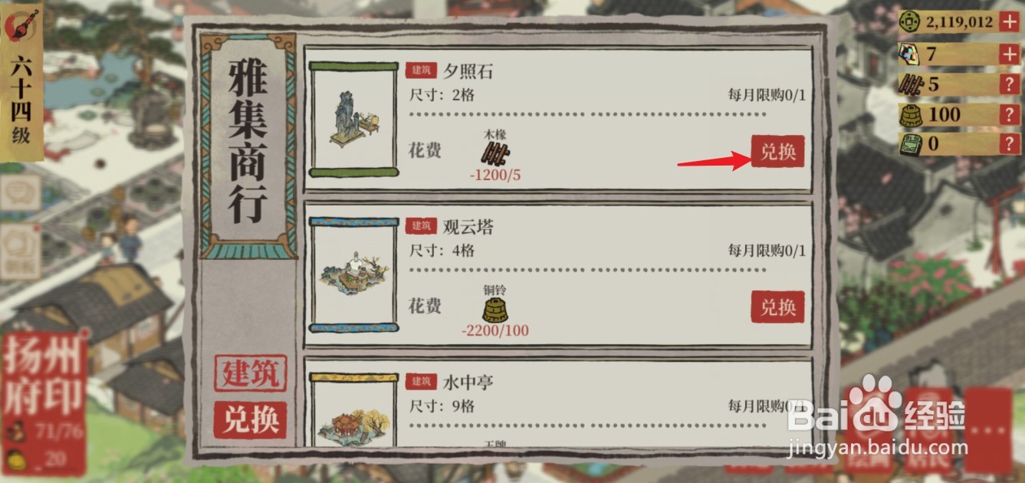Switch to the 建筑 tab
Screen dimensions: 1025x483
click(250, 374)
